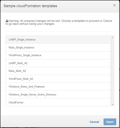Click the dialog title text
The image size is (120, 128).
[30, 6]
